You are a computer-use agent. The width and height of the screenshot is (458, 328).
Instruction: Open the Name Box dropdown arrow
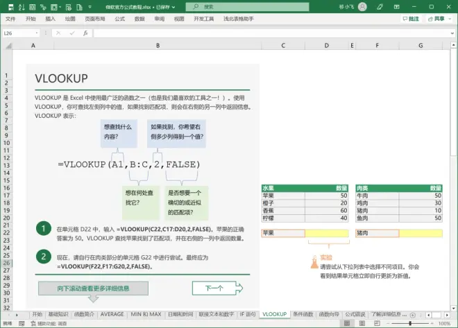pos(37,33)
